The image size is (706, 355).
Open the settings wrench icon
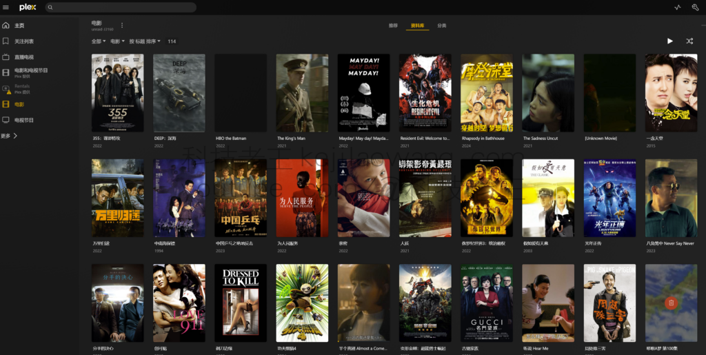click(x=695, y=7)
